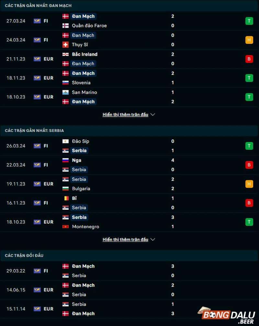Click the red B badge for 21.11.23 match
Screen dimensions: 259x326
[x=249, y=59]
